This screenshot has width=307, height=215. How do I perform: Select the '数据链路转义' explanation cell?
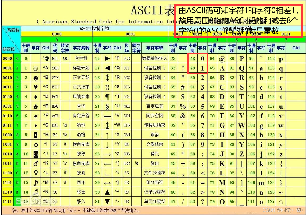(155, 59)
